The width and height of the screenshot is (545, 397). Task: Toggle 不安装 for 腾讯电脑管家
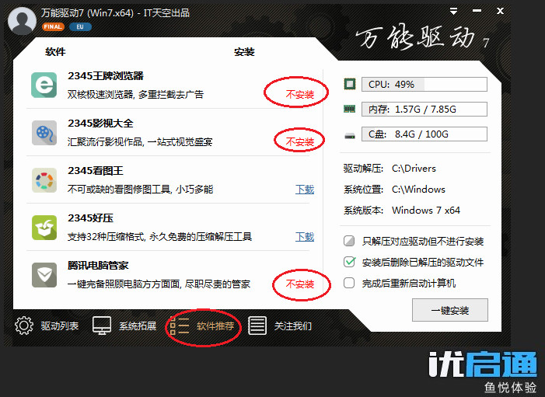pyautogui.click(x=299, y=284)
